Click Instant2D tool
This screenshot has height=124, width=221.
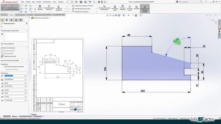tap(136, 8)
